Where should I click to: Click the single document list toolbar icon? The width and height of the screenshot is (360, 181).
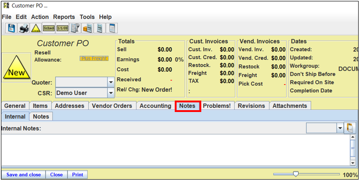(x=100, y=28)
